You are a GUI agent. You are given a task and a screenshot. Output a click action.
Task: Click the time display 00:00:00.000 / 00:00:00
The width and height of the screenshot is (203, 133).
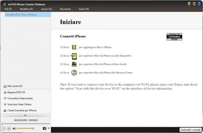tap(26, 120)
